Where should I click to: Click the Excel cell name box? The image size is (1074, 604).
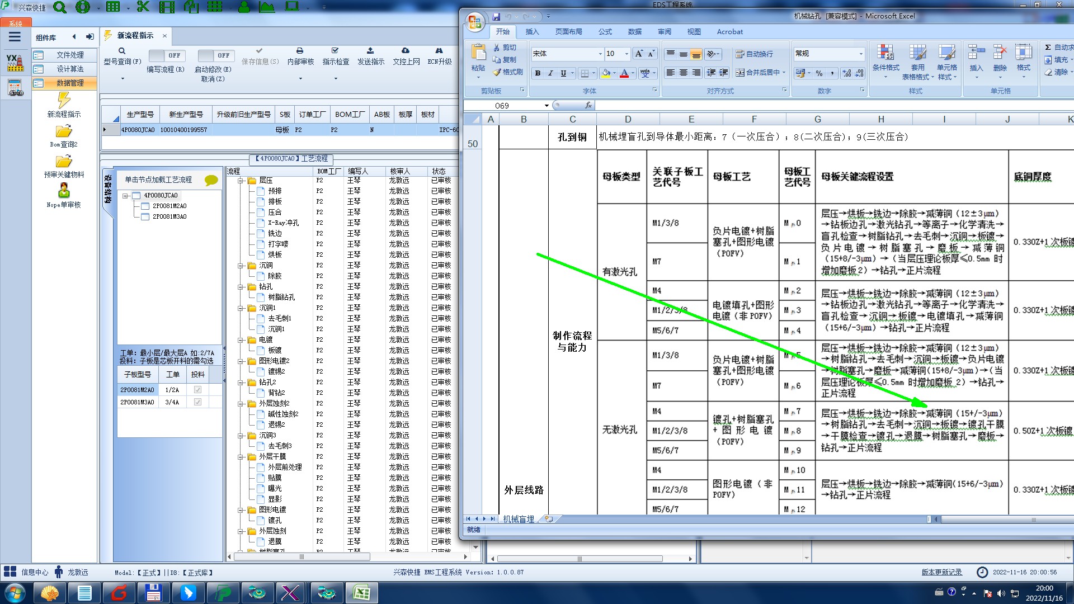[503, 105]
